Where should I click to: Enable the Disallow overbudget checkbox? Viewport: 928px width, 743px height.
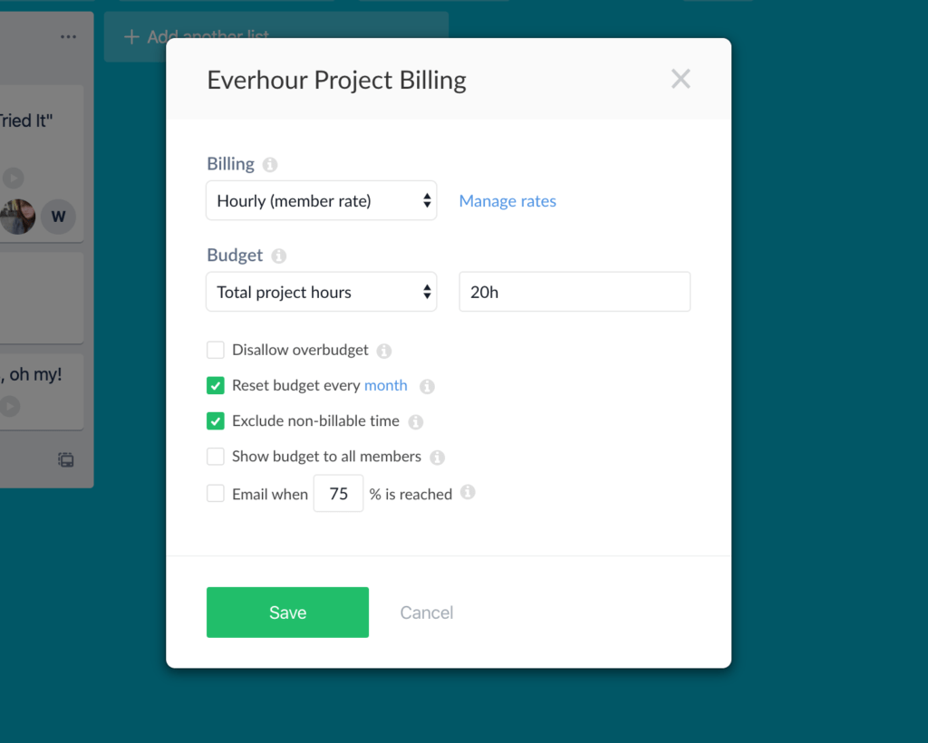click(215, 350)
